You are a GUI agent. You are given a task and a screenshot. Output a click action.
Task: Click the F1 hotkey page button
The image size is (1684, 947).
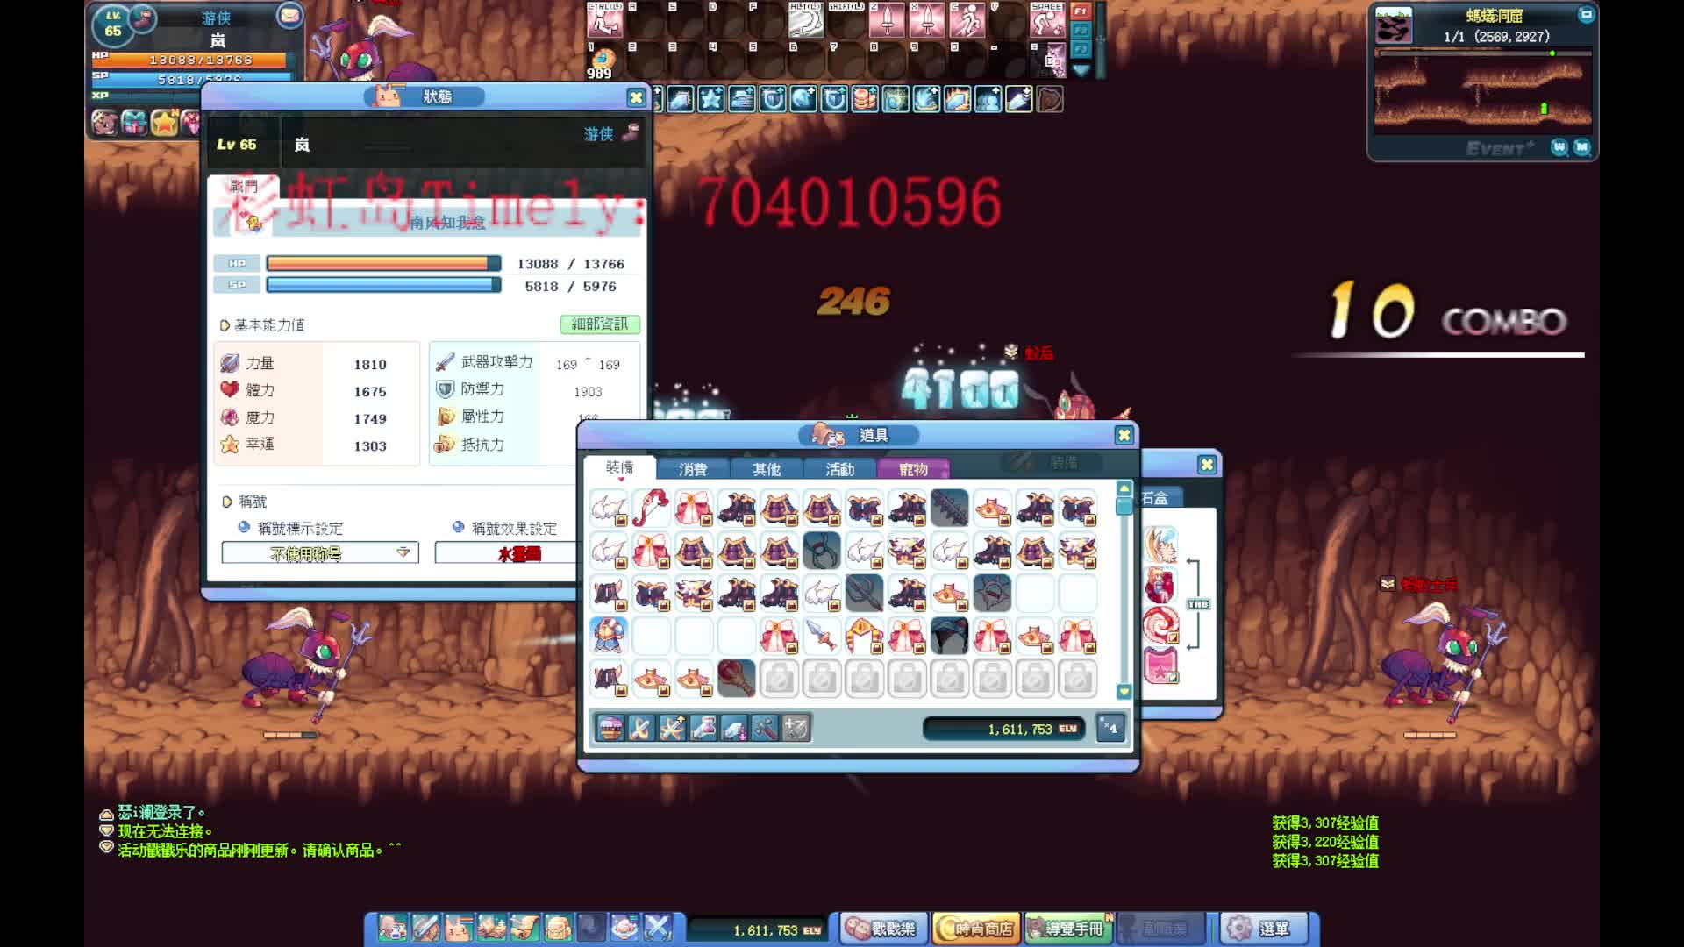[x=1081, y=11]
